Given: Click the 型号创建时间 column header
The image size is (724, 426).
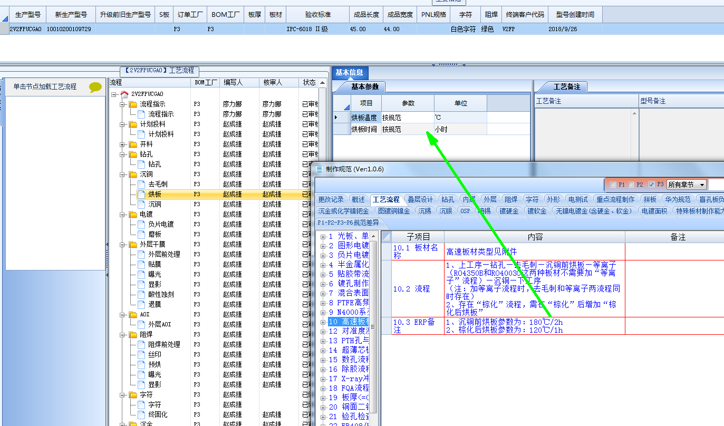Looking at the screenshot, I should [575, 15].
